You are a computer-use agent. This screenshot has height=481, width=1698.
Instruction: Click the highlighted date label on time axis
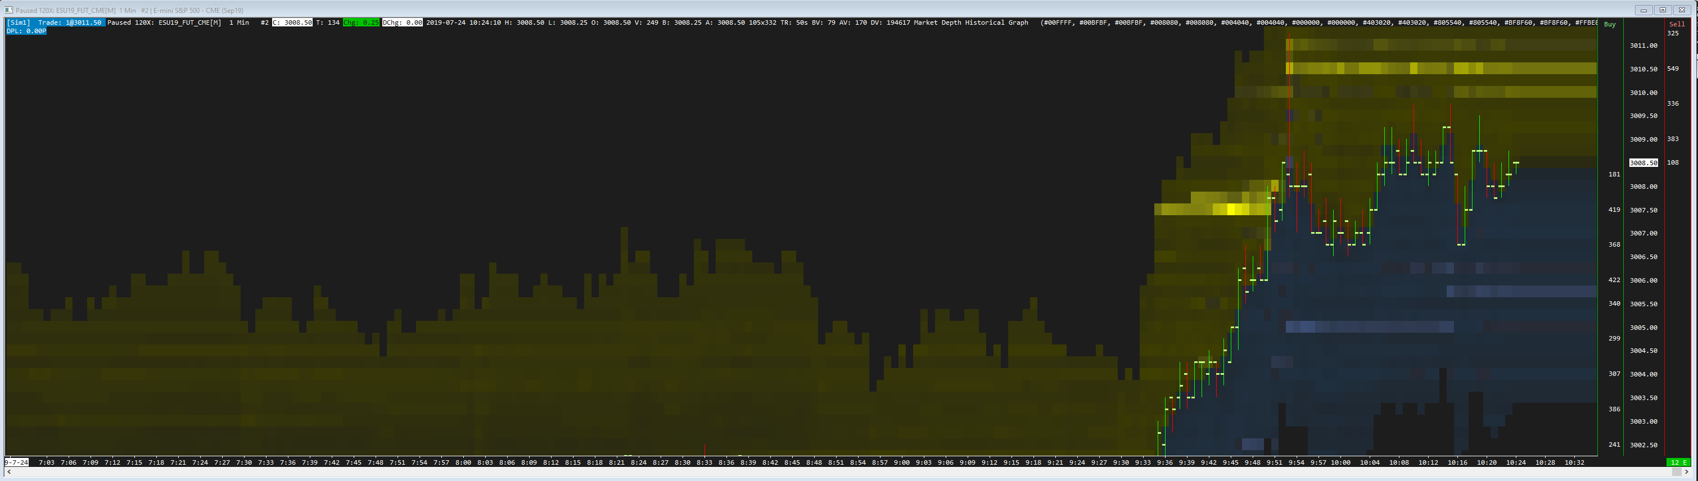click(16, 462)
